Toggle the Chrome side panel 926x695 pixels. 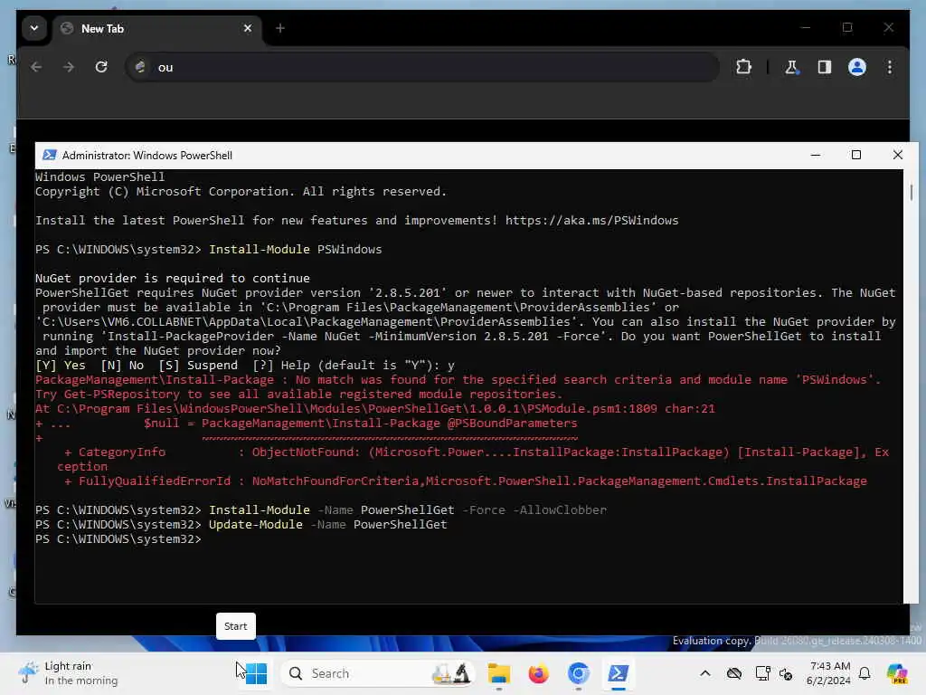(x=825, y=67)
